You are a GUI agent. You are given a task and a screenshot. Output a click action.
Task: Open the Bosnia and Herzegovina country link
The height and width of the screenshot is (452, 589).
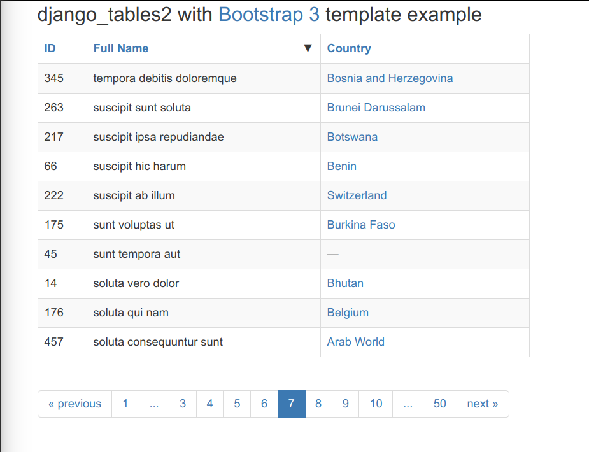[x=390, y=78]
